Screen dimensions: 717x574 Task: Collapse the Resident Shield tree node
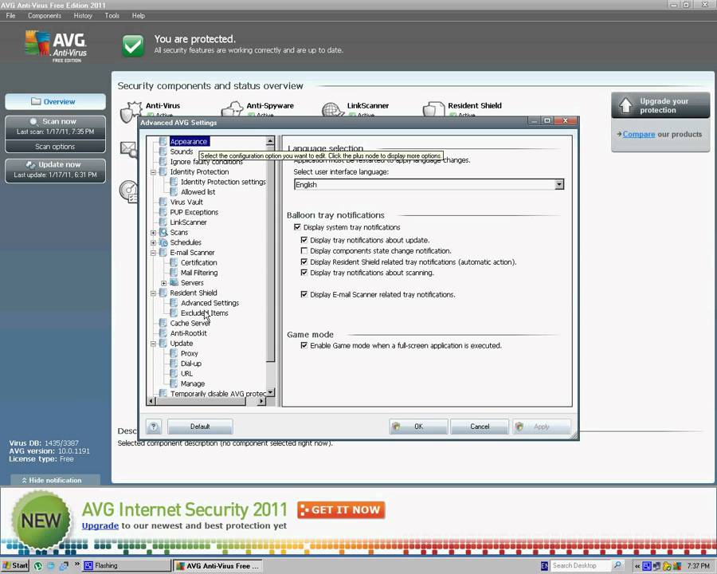tap(153, 293)
